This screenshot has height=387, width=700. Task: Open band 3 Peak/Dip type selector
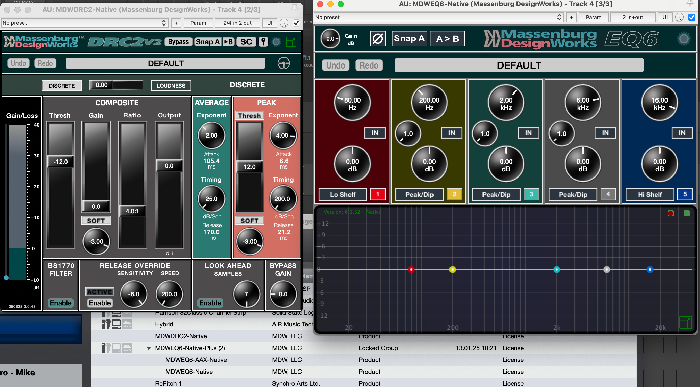(x=496, y=195)
